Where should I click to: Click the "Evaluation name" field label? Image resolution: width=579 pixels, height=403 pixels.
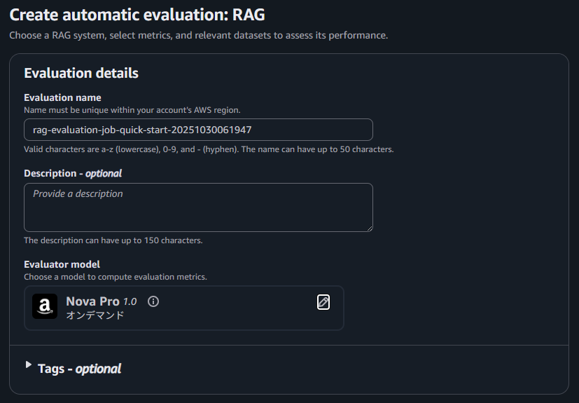[62, 97]
